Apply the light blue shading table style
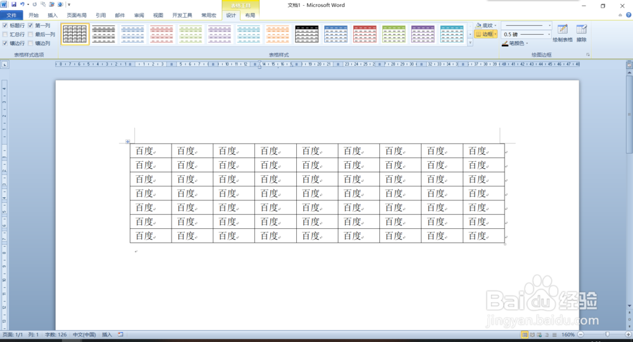Viewport: 633px width, 342px height. pos(133,34)
